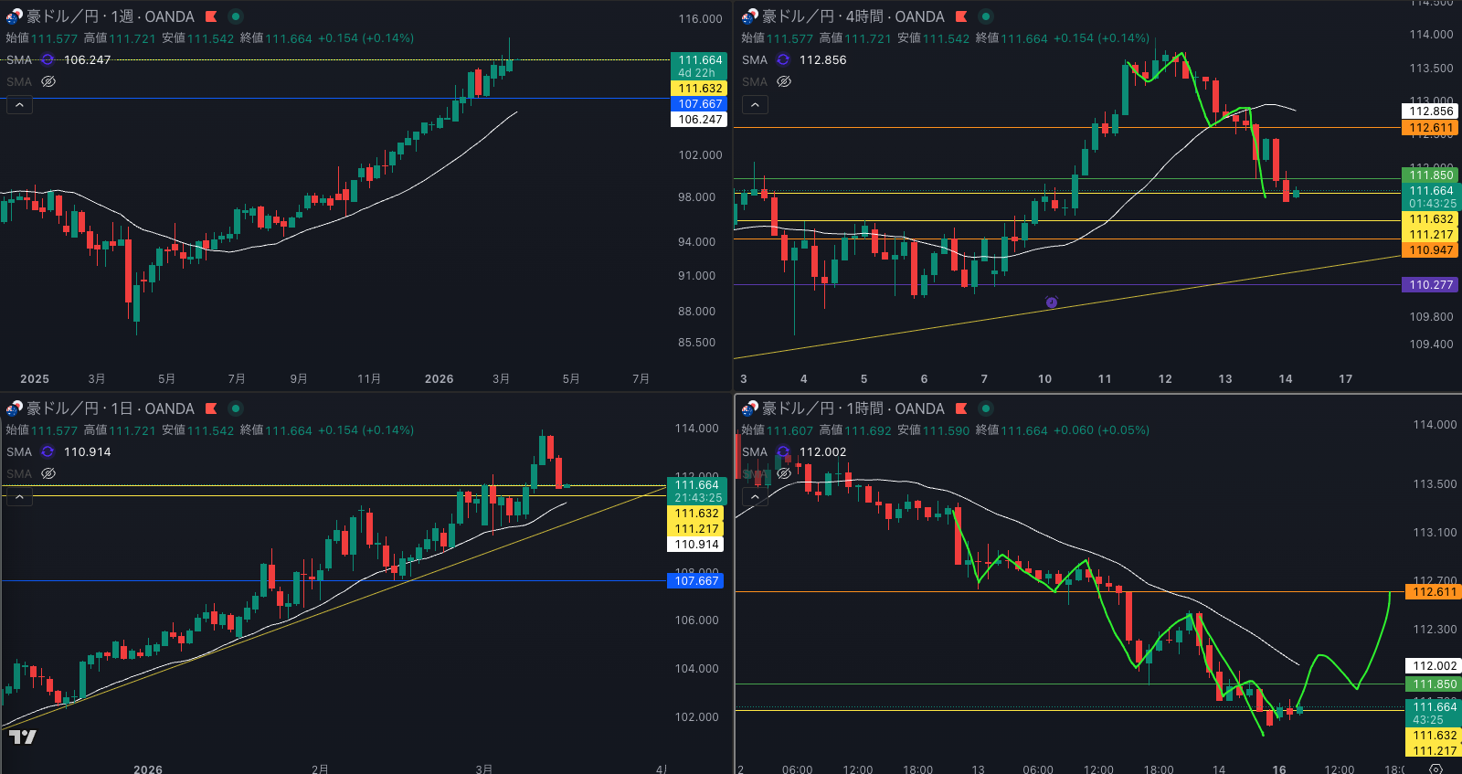
Task: Open chart settings gear in the bottom-right corner
Action: (1436, 769)
